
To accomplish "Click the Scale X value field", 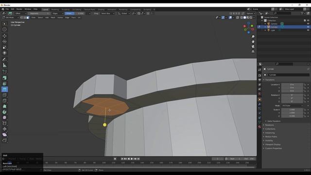I will 292,110.
